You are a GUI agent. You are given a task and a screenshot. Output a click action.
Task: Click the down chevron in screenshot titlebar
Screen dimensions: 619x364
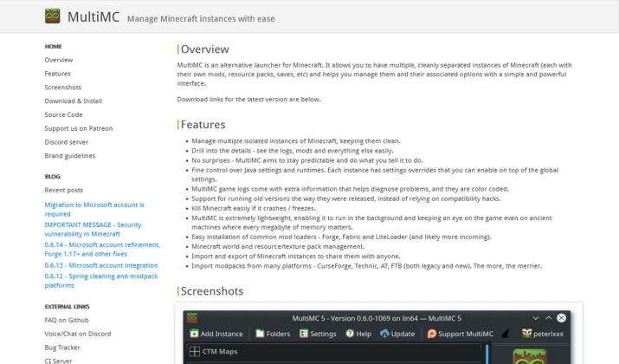536,318
